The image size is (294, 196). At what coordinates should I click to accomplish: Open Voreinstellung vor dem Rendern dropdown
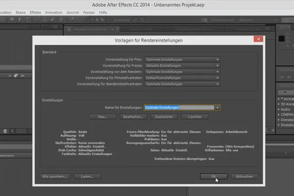pos(182,72)
